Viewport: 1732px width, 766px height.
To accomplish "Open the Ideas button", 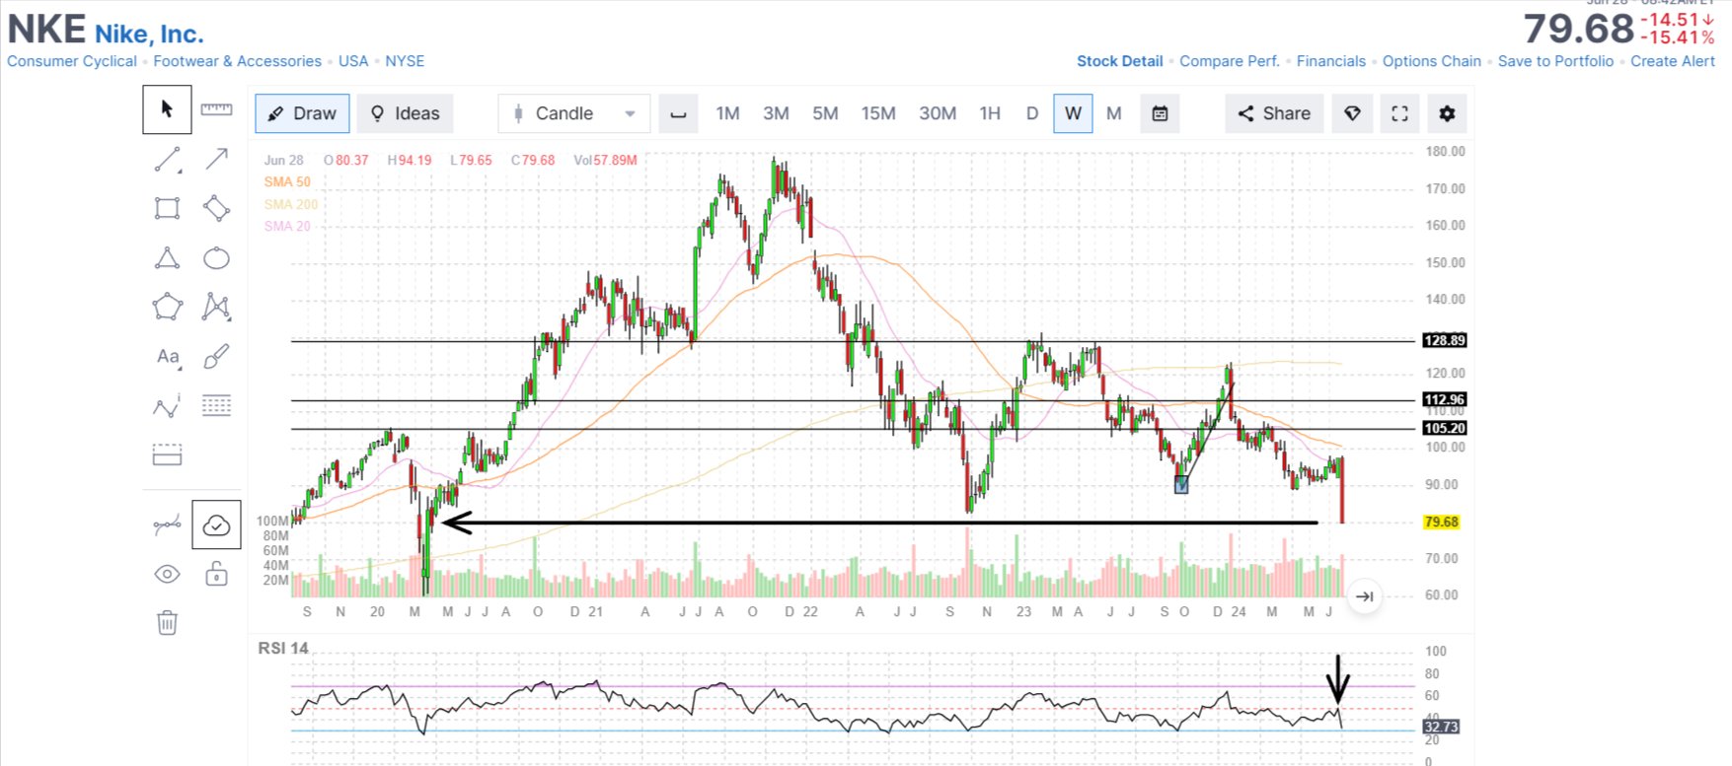I will [x=405, y=113].
